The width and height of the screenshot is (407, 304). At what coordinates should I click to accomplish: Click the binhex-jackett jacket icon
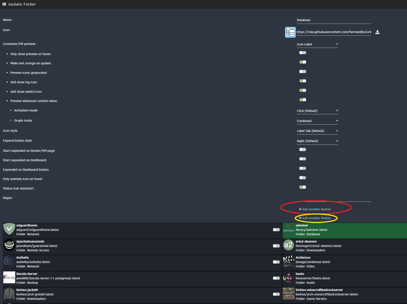pyautogui.click(x=9, y=294)
